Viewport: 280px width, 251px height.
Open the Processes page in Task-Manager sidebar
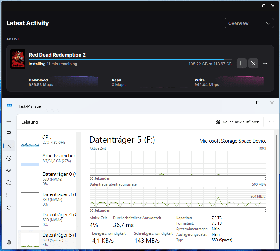coord(9,133)
